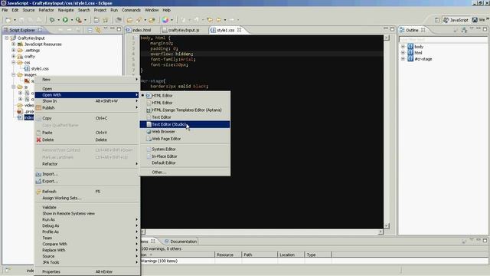
Task: Open the Run button dropdown arrow
Action: click(72, 20)
